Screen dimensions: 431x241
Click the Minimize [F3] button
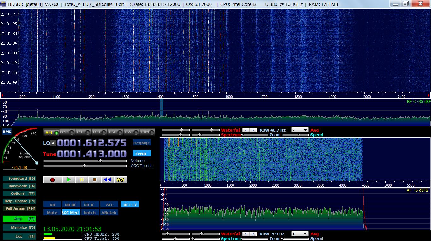coord(19,227)
